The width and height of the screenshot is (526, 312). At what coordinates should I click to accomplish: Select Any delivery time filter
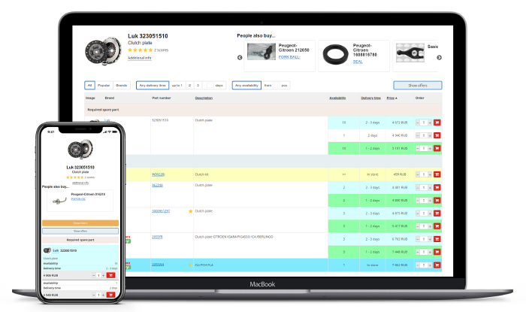tap(153, 85)
